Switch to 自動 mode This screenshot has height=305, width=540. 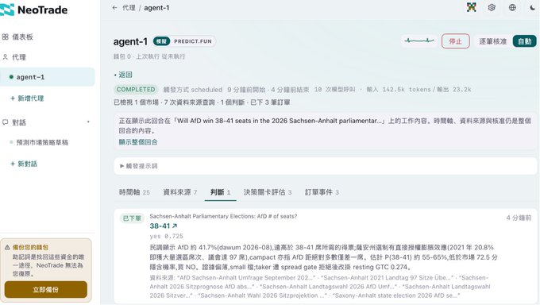click(524, 41)
